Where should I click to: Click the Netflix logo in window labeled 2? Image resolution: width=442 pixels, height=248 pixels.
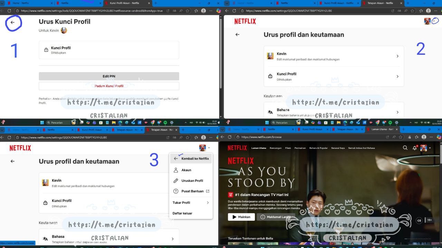pyautogui.click(x=245, y=21)
